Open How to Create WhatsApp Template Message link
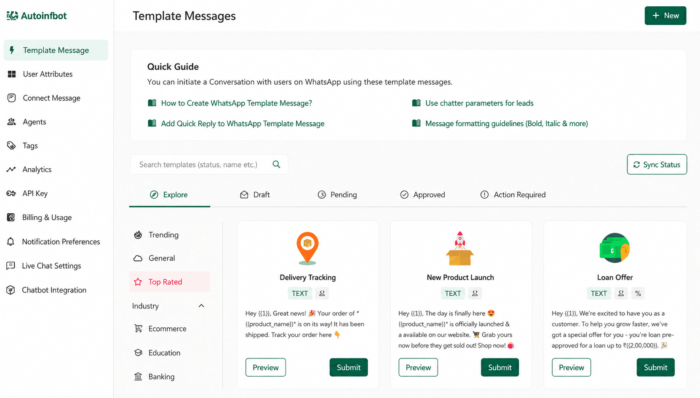This screenshot has width=700, height=398. (237, 103)
